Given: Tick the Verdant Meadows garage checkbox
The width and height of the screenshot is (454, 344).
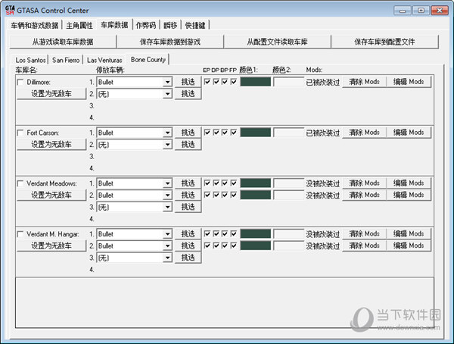Looking at the screenshot, I should pos(20,183).
